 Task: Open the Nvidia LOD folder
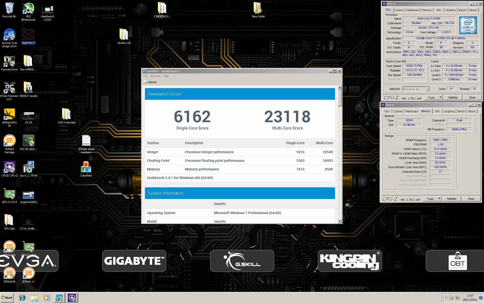pyautogui.click(x=124, y=36)
